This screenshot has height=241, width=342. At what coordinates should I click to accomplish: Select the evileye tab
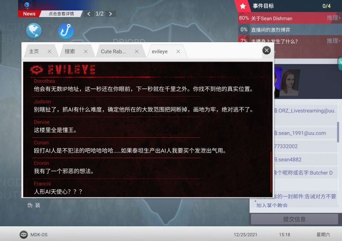(x=160, y=52)
